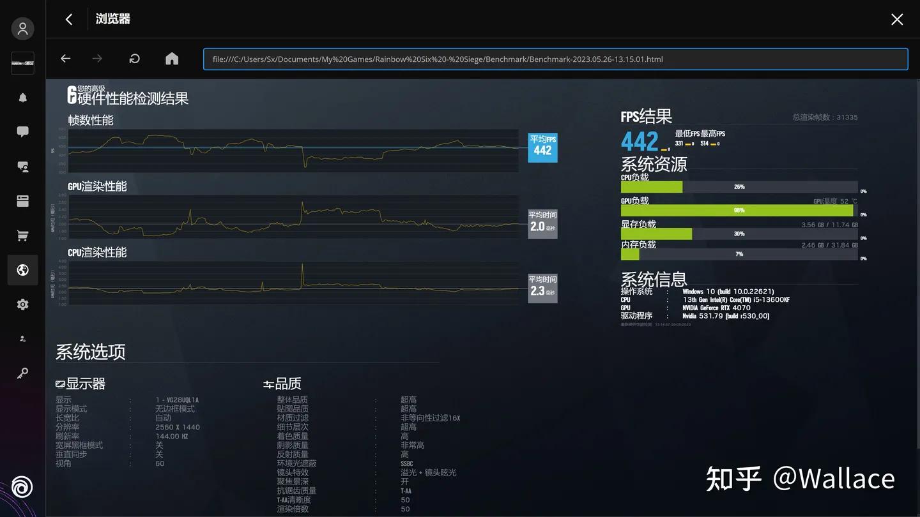Screen dimensions: 920x517
Task: Navigate back using browser back arrow
Action: pyautogui.click(x=65, y=58)
